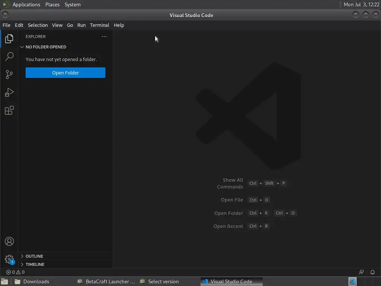The height and width of the screenshot is (286, 381).
Task: Open the System menu in top panel
Action: click(x=73, y=4)
